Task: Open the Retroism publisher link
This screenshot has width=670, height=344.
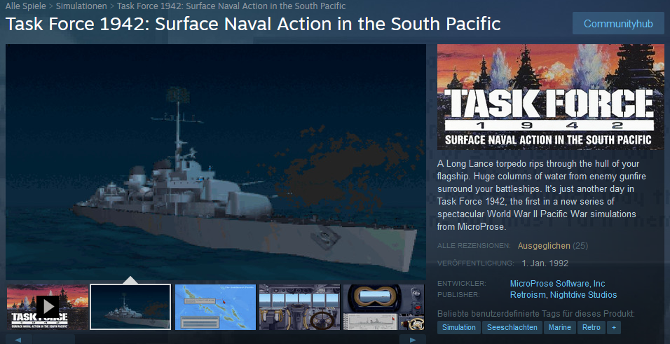Action: (528, 294)
